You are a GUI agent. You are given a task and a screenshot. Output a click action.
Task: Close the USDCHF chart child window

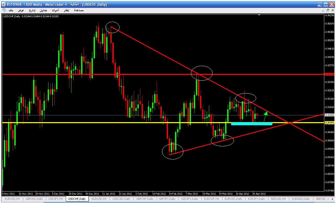tap(332, 10)
